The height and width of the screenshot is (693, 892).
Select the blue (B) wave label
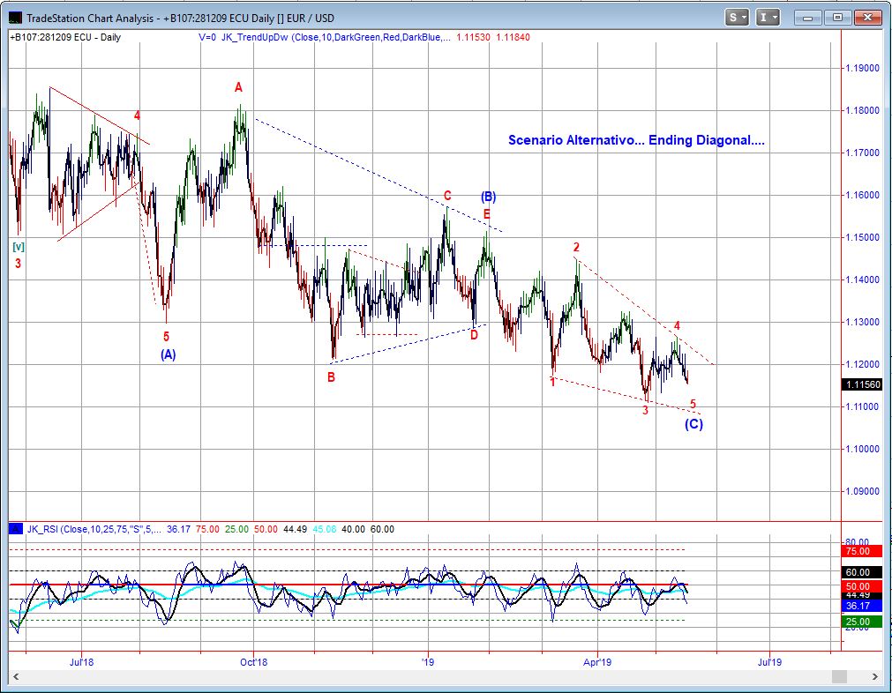pyautogui.click(x=488, y=197)
